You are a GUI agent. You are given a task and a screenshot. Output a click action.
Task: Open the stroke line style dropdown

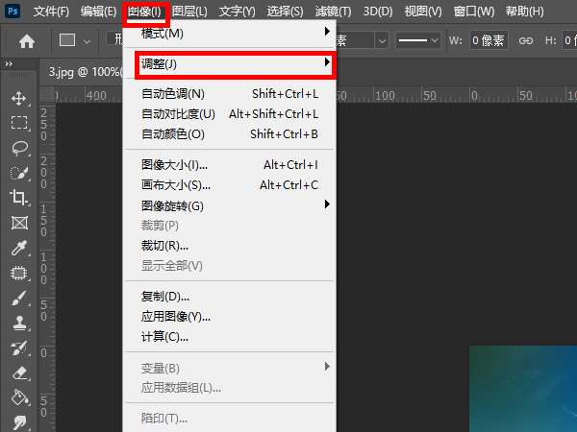coord(418,41)
